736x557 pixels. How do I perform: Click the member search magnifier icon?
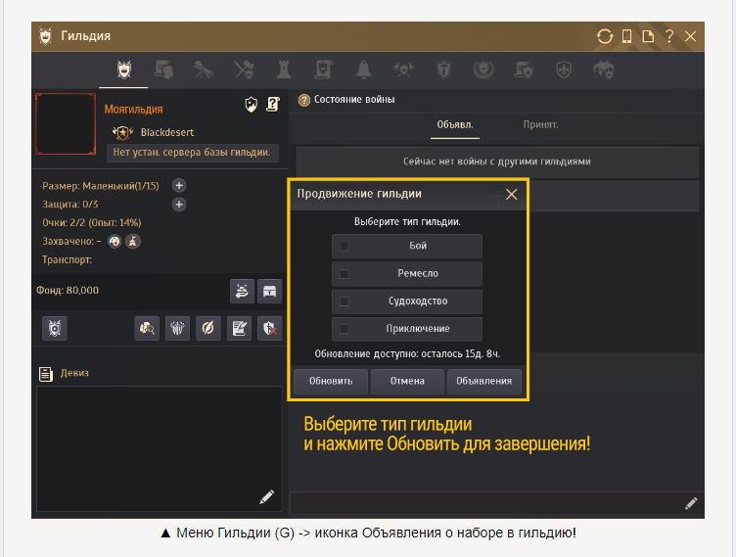pos(147,328)
